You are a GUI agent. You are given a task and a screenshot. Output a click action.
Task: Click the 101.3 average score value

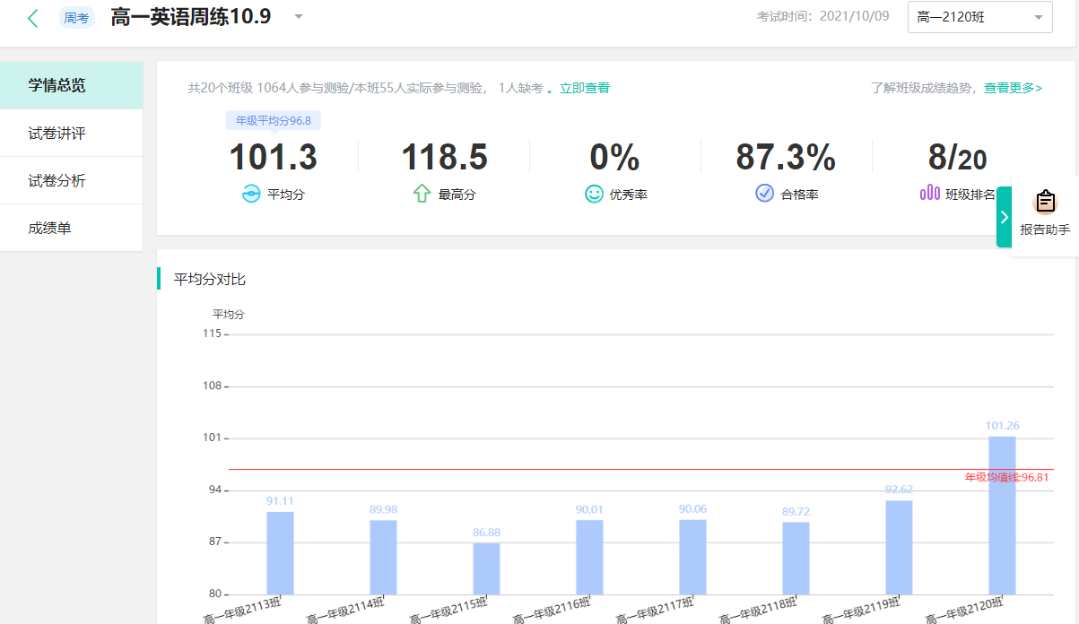[x=274, y=158]
